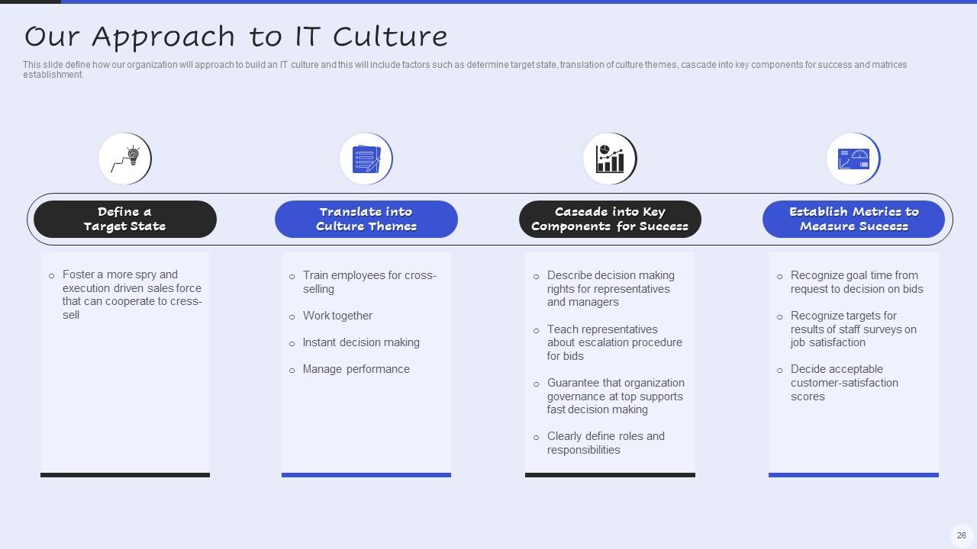Click 'Describe decision making rights' bullet
The image size is (977, 549).
[x=604, y=288]
